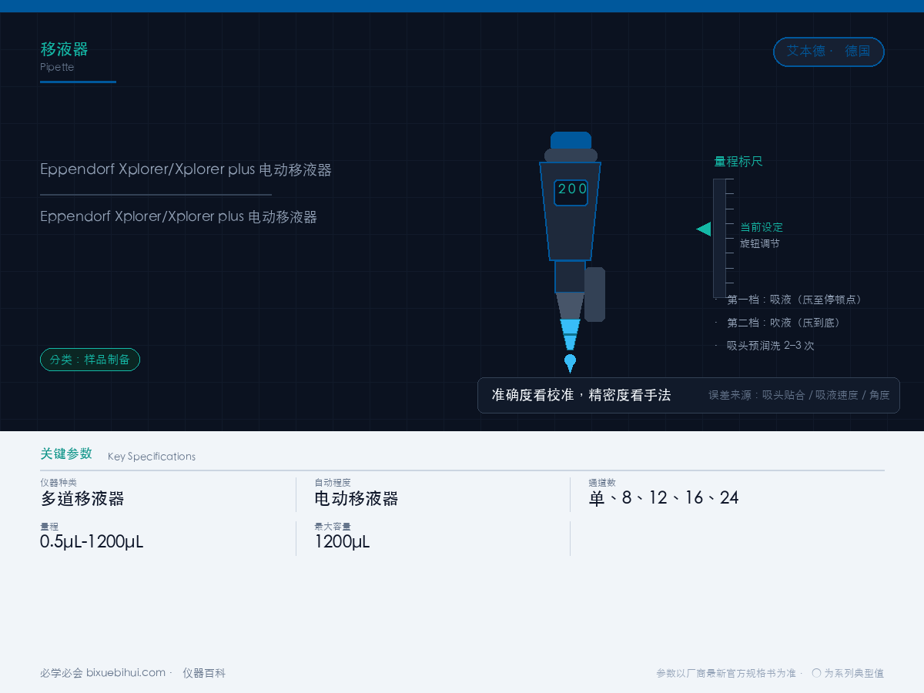Click the tip ejector on pipette side
The height and width of the screenshot is (693, 924).
594,294
